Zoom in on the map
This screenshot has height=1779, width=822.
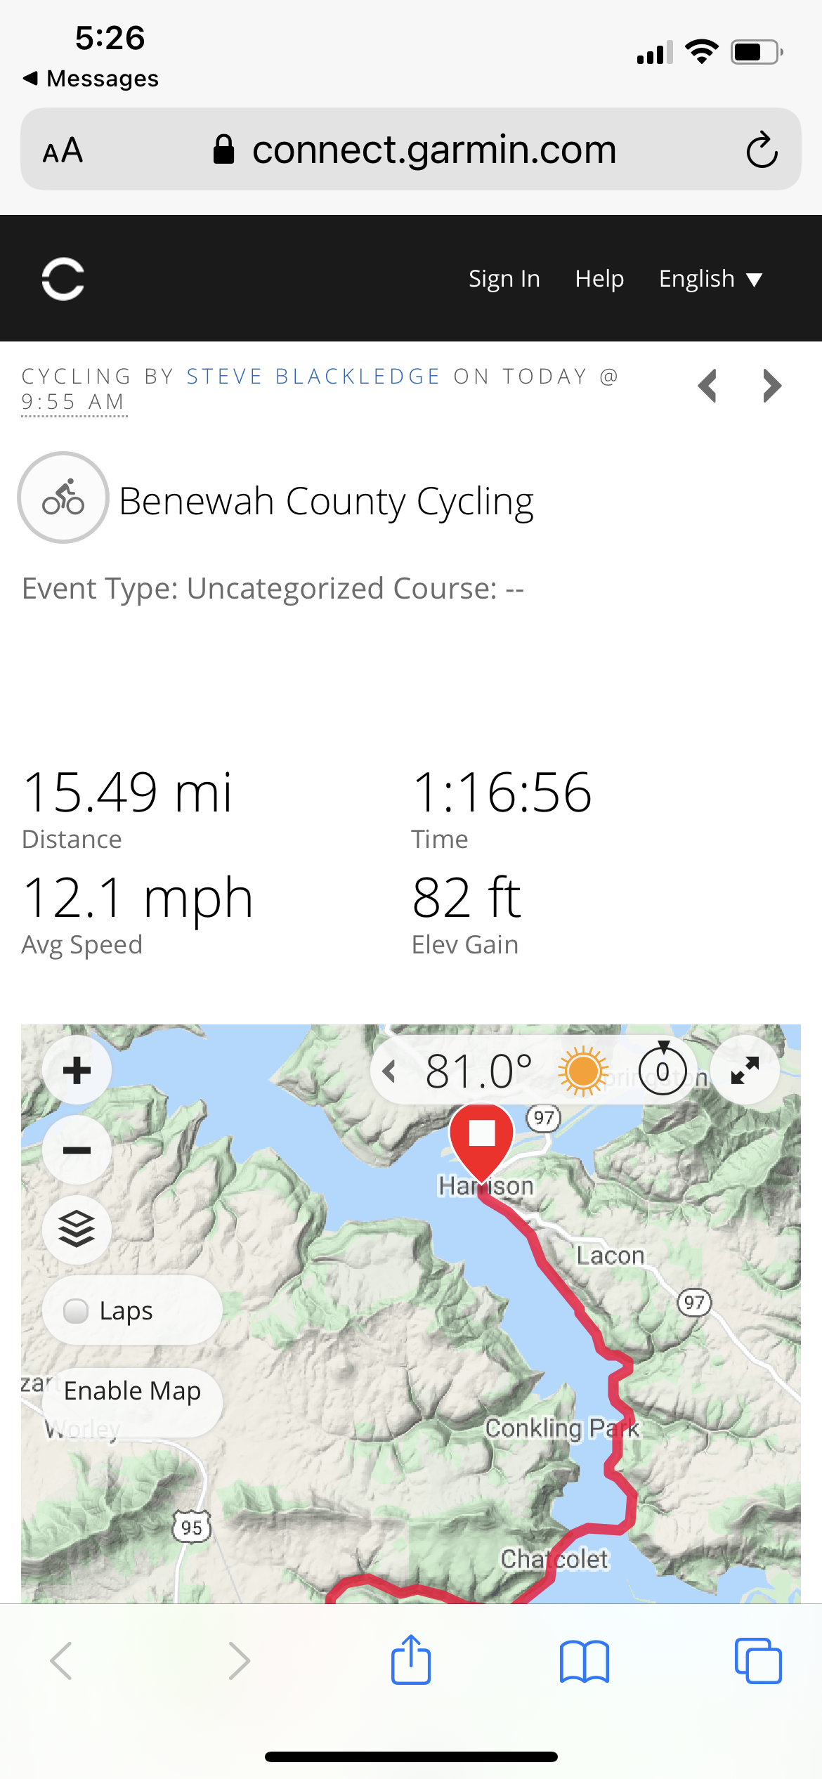[77, 1071]
